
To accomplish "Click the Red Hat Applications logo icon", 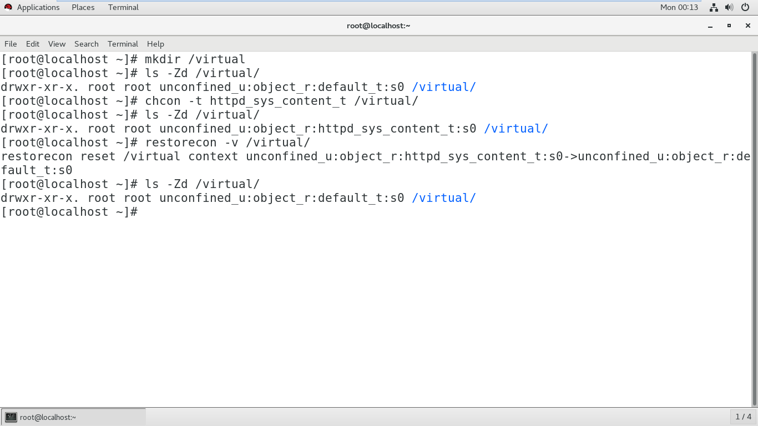I will [x=8, y=7].
